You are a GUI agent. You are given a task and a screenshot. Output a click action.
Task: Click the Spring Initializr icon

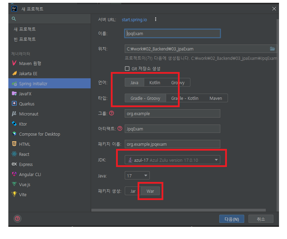14,83
